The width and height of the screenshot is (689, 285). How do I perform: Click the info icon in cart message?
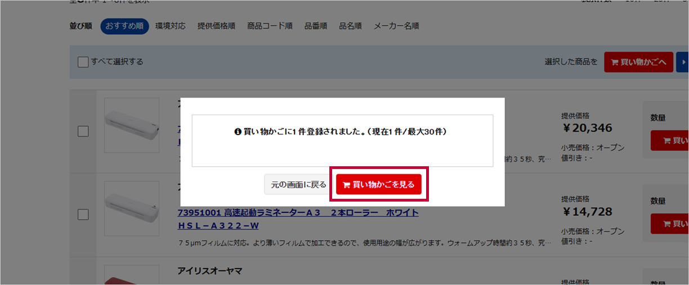(238, 131)
